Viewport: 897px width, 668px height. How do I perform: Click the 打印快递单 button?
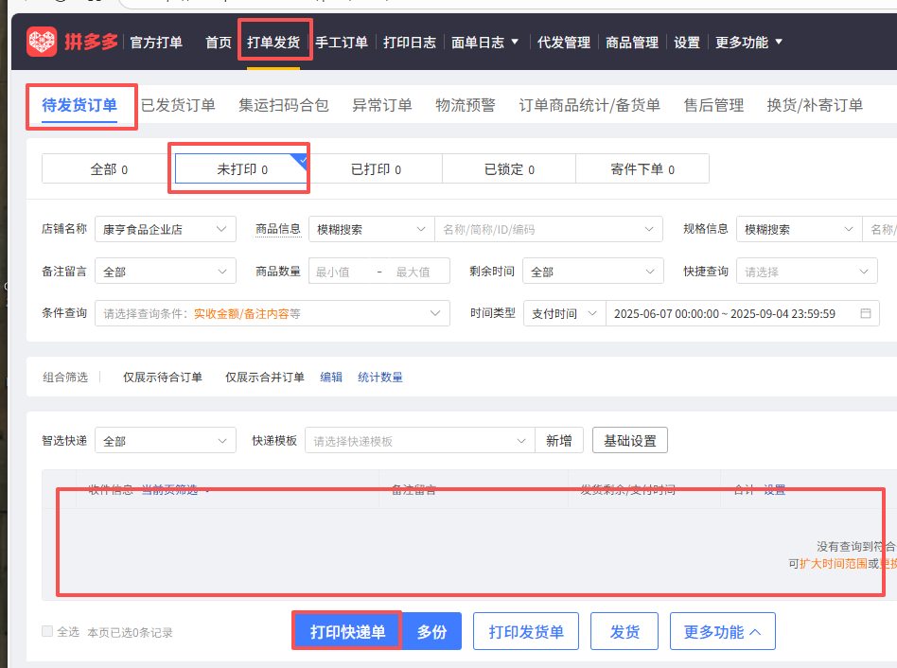pos(347,631)
